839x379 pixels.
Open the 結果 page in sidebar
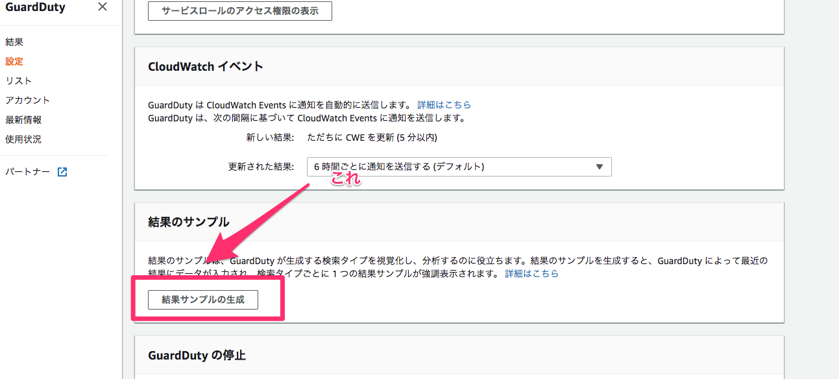[x=14, y=42]
